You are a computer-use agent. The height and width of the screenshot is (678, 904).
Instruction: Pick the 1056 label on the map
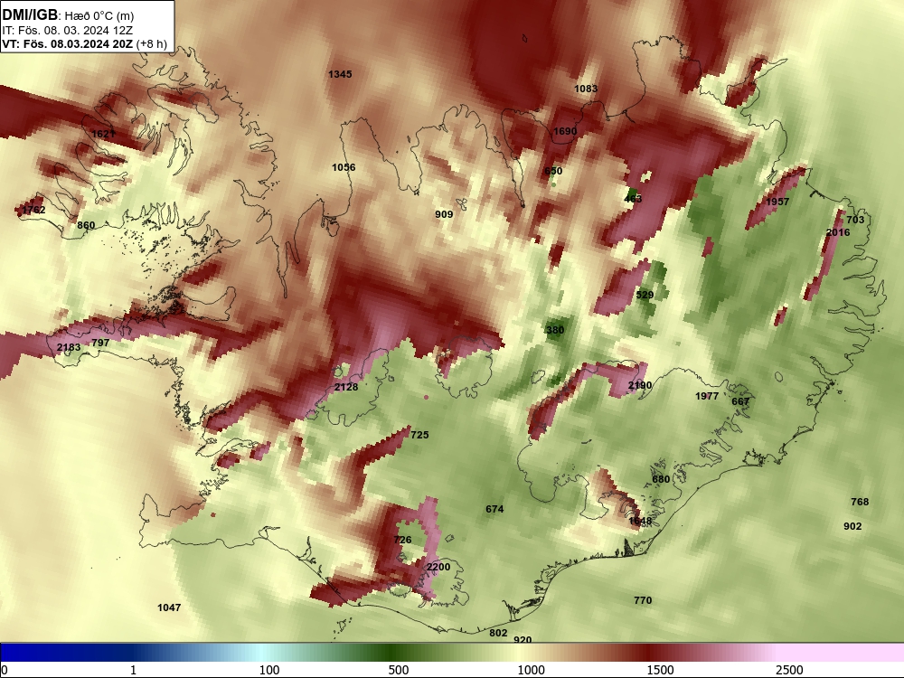pos(344,167)
